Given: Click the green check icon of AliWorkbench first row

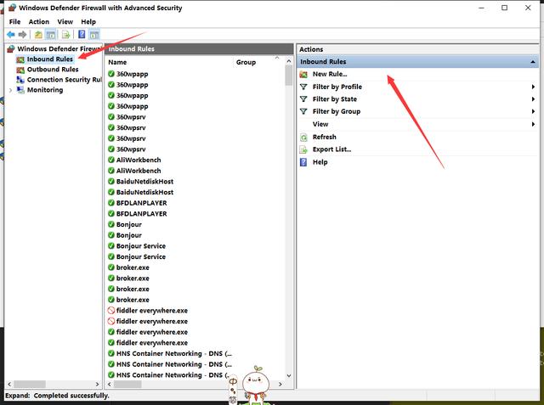Looking at the screenshot, I should point(111,160).
